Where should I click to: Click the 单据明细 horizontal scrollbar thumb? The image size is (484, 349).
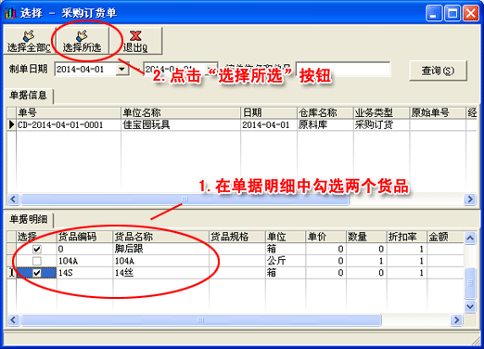click(x=201, y=320)
